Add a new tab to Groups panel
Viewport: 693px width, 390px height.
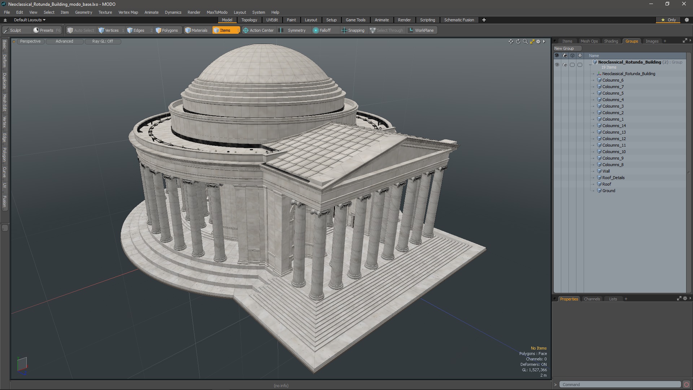pyautogui.click(x=665, y=41)
